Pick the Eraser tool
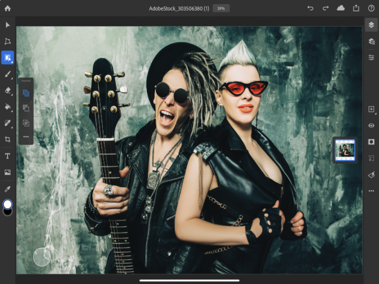This screenshot has width=379, height=284. [7, 91]
